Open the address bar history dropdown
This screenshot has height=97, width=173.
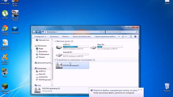click(x=100, y=32)
